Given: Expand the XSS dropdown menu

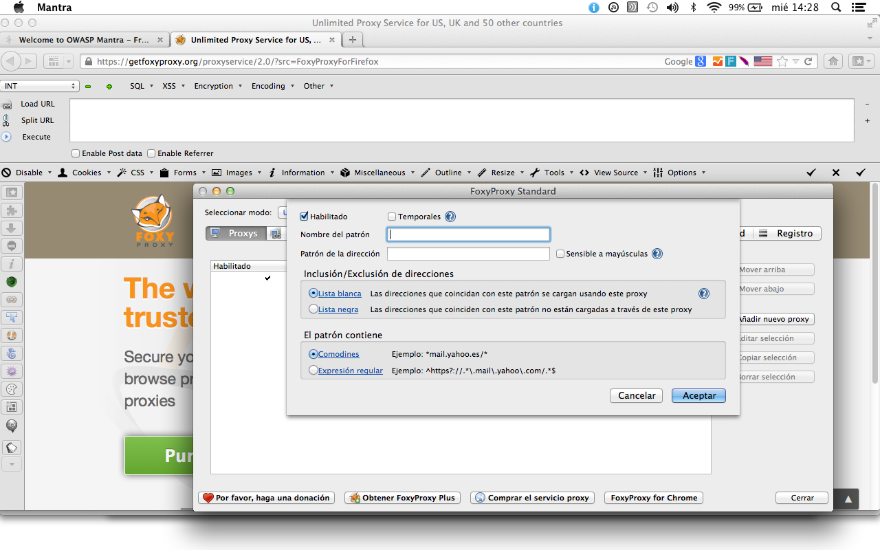Looking at the screenshot, I should [174, 86].
